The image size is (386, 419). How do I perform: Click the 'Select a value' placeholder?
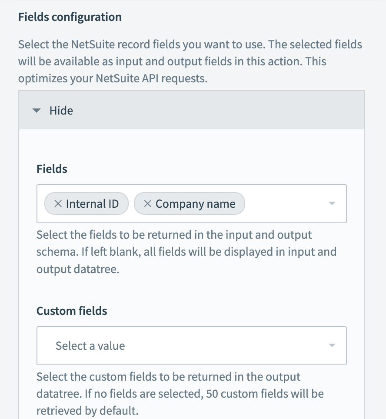click(90, 346)
